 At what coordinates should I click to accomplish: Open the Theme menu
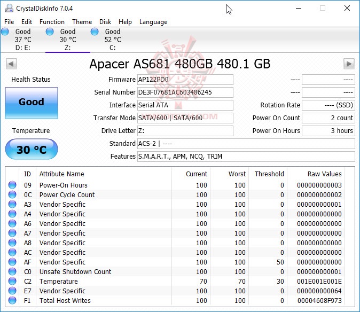coord(82,22)
